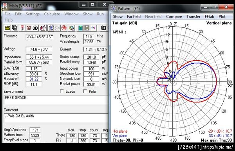Click the Theta stop field 180
The image size is (235, 151).
83,136
